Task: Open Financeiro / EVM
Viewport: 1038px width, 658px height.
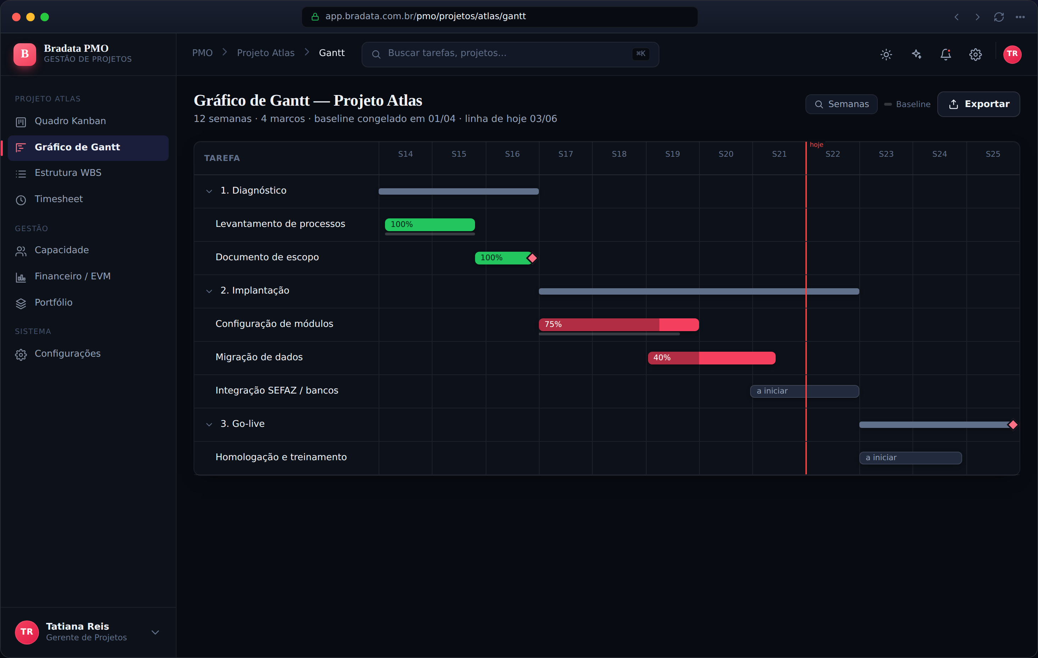Action: coord(88,277)
